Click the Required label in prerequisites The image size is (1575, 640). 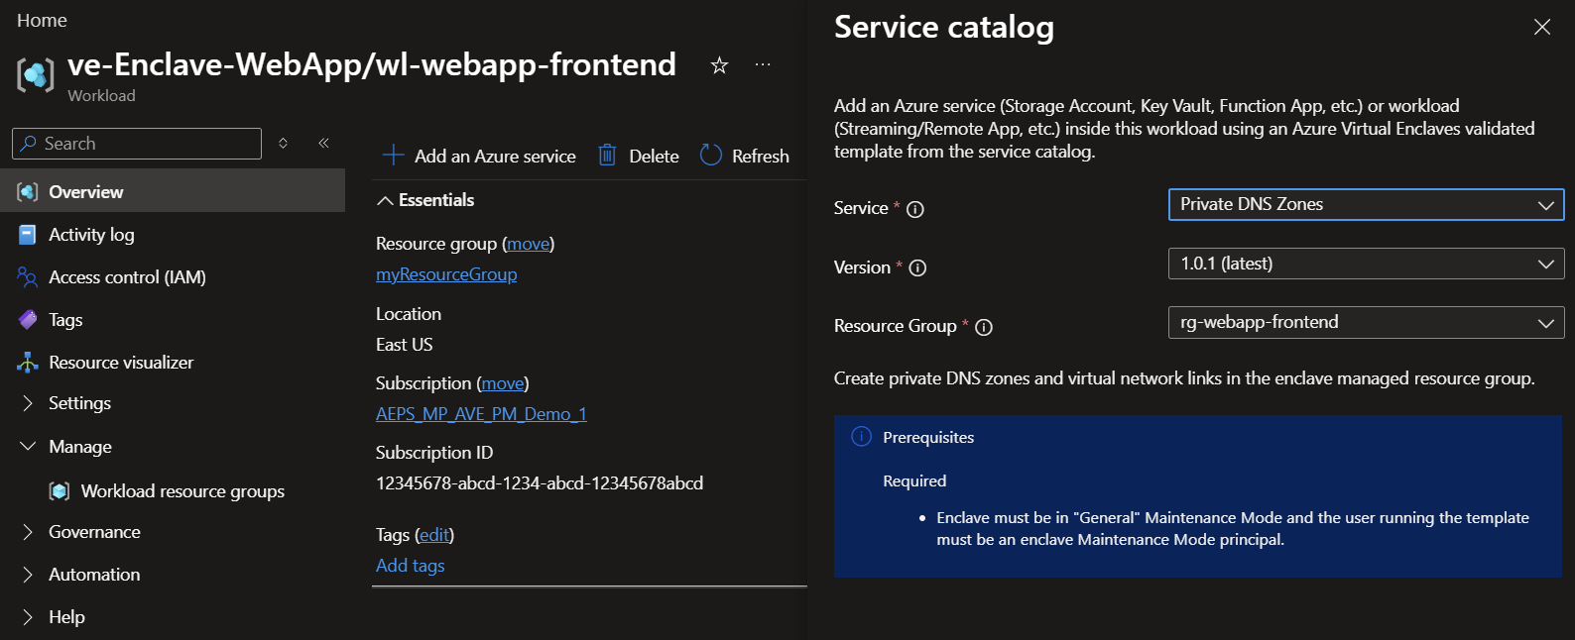point(914,481)
